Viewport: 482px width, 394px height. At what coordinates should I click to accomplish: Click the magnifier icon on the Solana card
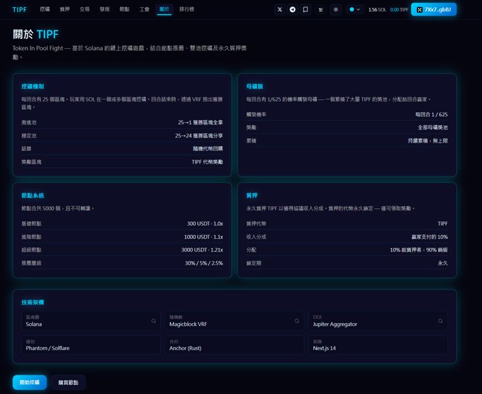click(154, 321)
